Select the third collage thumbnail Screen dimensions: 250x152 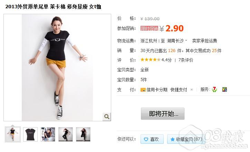click(48, 134)
